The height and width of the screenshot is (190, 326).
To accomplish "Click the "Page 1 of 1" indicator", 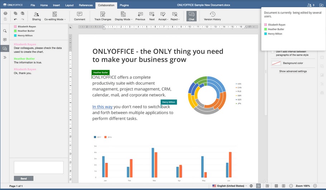I will pyautogui.click(x=16, y=186).
